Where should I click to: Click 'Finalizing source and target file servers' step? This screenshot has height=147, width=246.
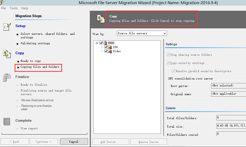(46, 92)
